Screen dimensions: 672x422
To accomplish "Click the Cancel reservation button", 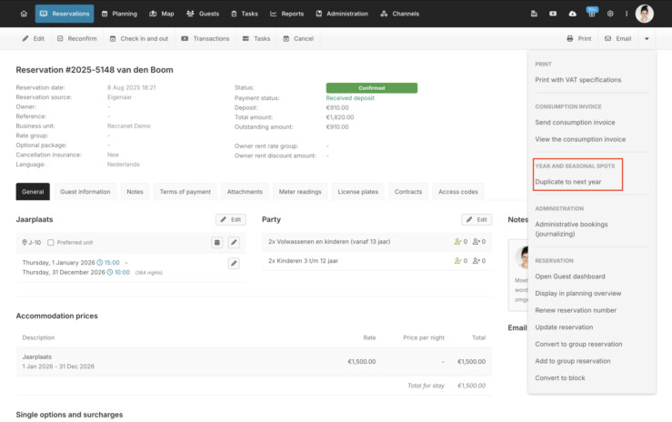I will point(298,38).
